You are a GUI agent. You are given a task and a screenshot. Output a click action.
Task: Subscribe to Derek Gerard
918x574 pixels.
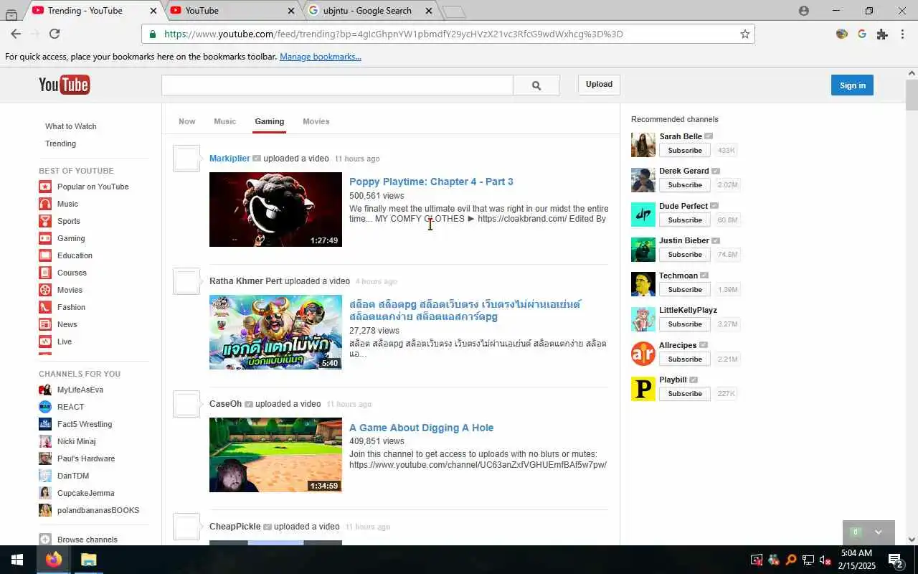click(x=685, y=185)
